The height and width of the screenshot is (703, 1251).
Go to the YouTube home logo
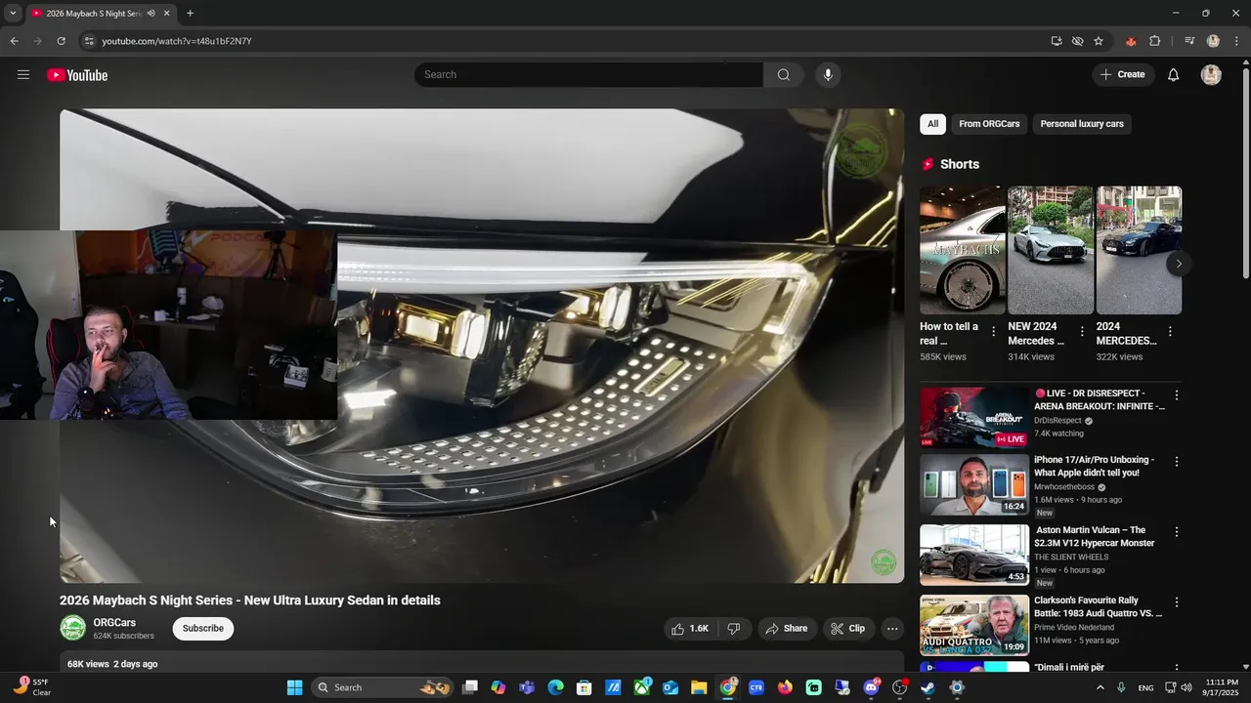click(x=77, y=75)
